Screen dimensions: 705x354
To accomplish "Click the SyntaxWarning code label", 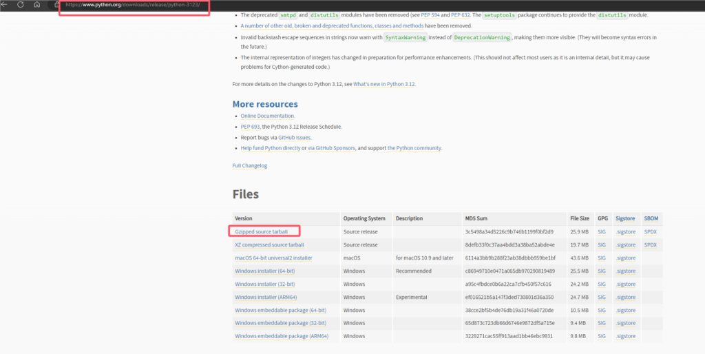I will 405,38.
